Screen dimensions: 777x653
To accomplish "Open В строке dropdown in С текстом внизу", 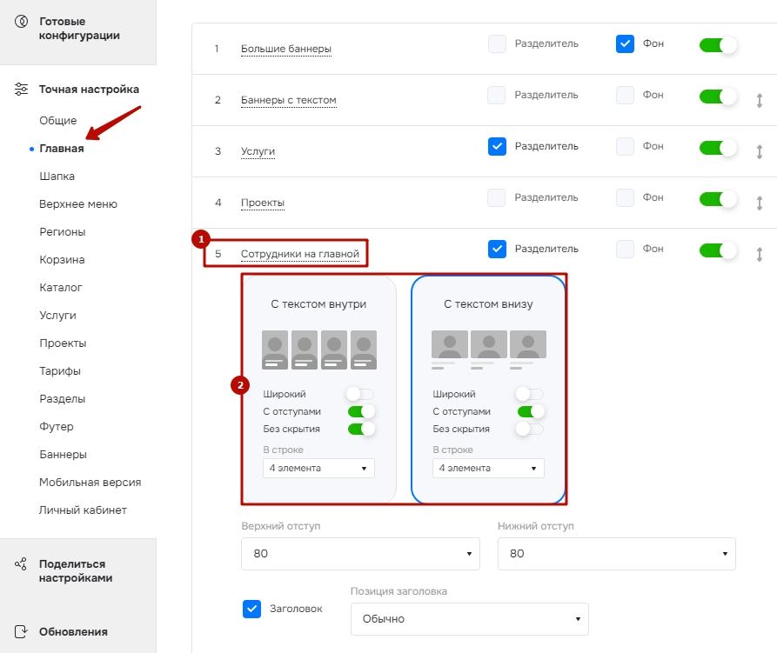I will [488, 469].
